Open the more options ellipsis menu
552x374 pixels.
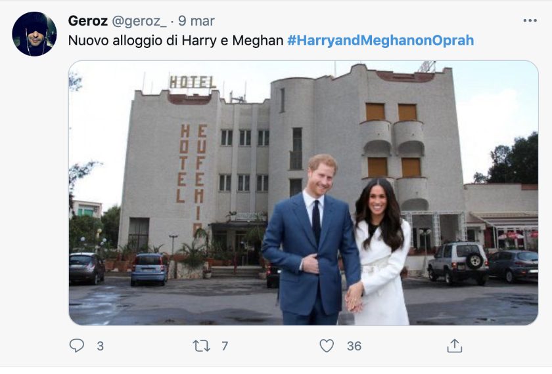coord(530,21)
